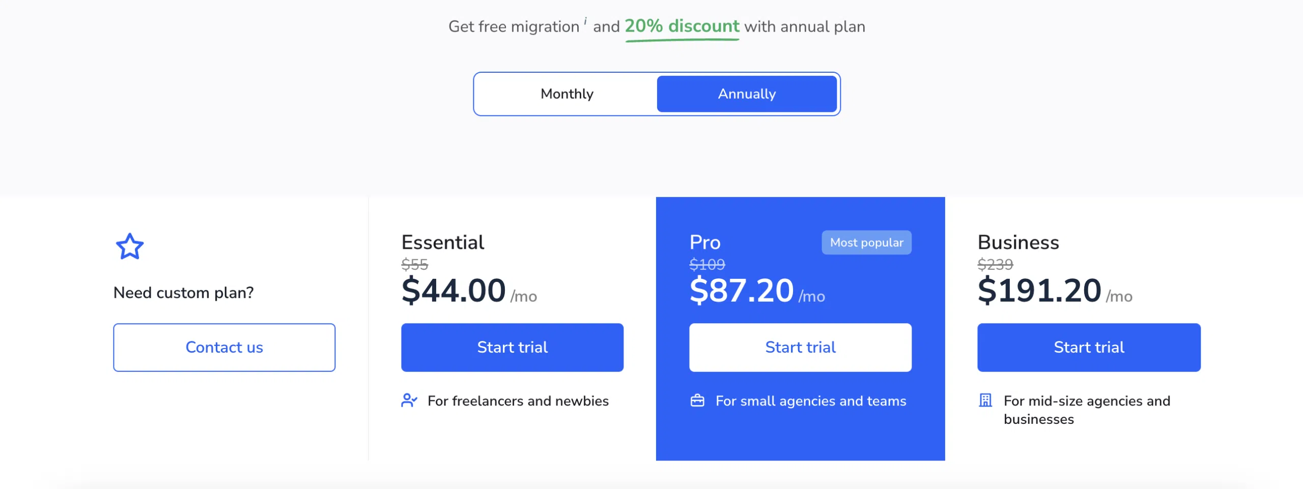Select the Essential plan title
The width and height of the screenshot is (1303, 489).
pos(443,243)
